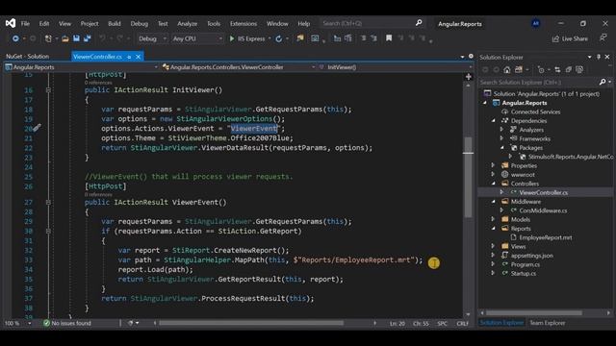616x346 pixels.
Task: Collapse ViewerEvent method outline toggle
Action: click(48, 203)
